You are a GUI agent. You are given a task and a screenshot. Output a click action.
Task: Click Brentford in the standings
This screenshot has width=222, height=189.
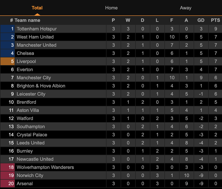click(x=26, y=102)
